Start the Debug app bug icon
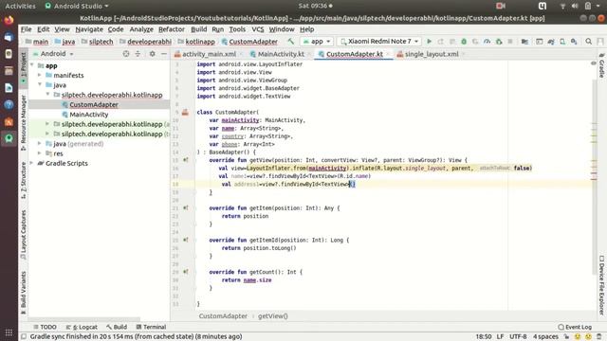This screenshot has width=607, height=341. point(464,42)
